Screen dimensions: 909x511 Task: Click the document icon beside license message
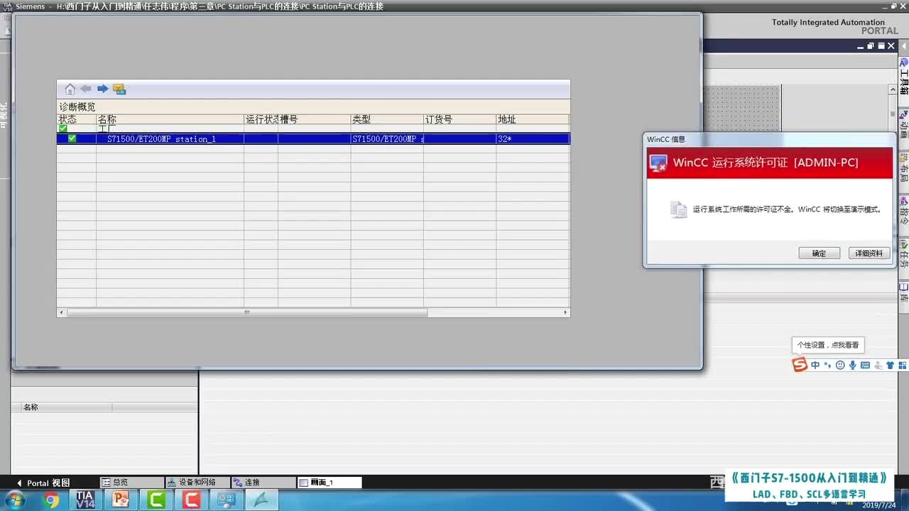(679, 209)
